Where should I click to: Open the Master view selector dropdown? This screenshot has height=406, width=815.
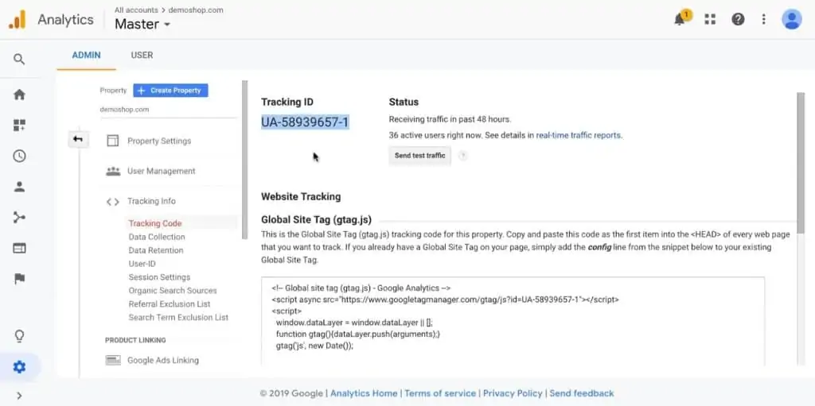[x=142, y=24]
